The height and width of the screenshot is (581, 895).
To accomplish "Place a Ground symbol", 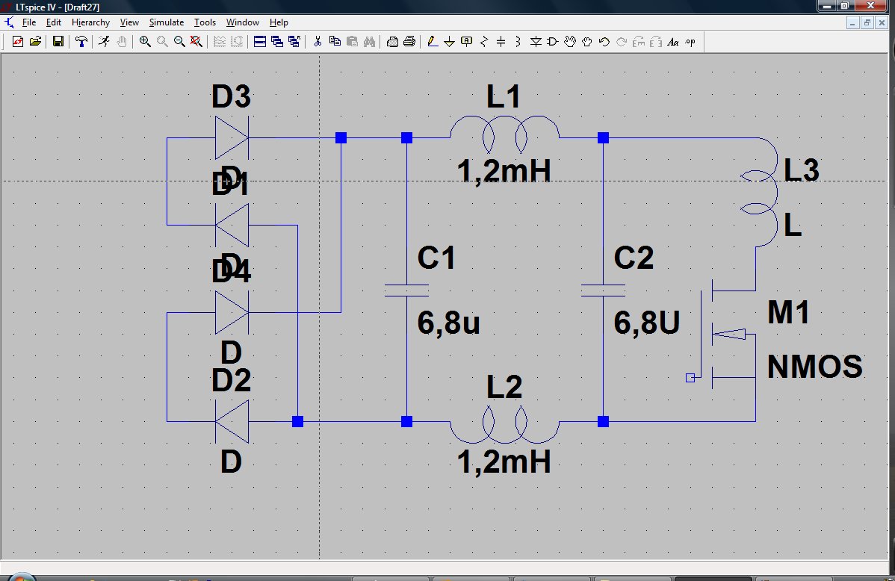I will tap(449, 42).
